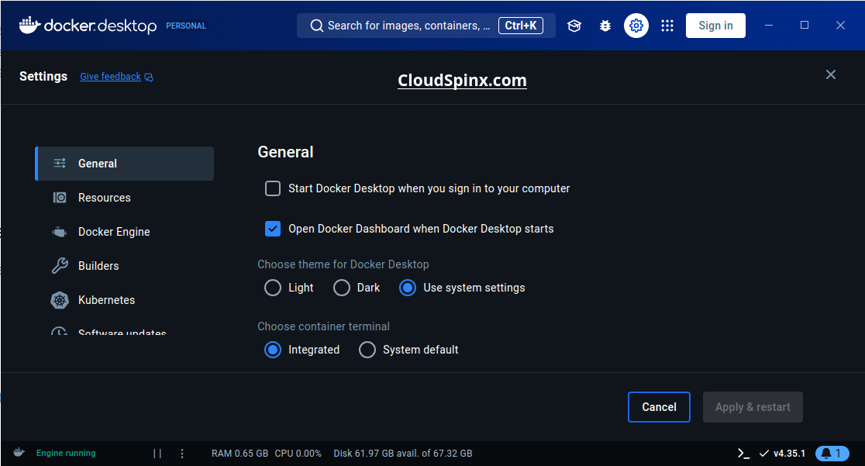The height and width of the screenshot is (466, 865).
Task: Enable starting Docker Desktop at sign in
Action: (273, 188)
